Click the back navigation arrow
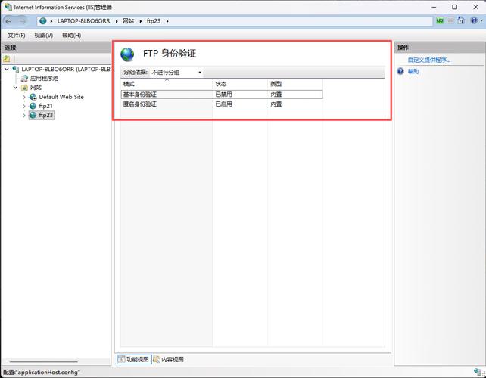The width and height of the screenshot is (486, 378). pos(8,21)
